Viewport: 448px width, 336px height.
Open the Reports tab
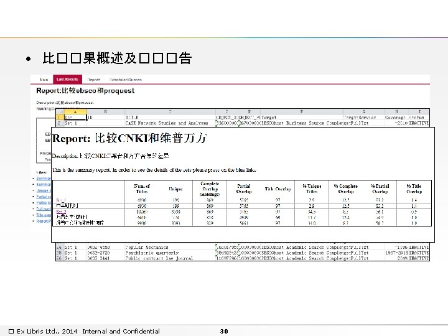(94, 80)
